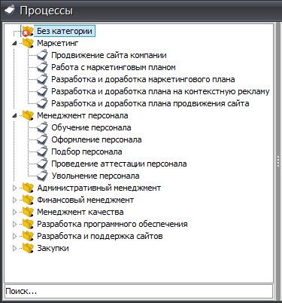Expand Разработка и поддержка сайтов category

(14, 236)
